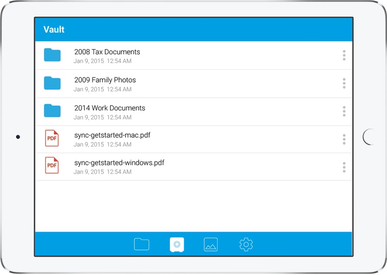Select the 2009 Family Photos list row

coord(189,83)
